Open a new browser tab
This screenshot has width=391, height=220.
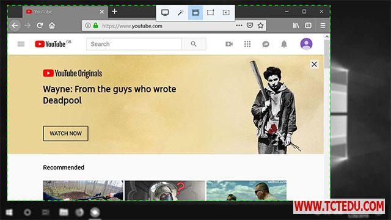pos(114,12)
